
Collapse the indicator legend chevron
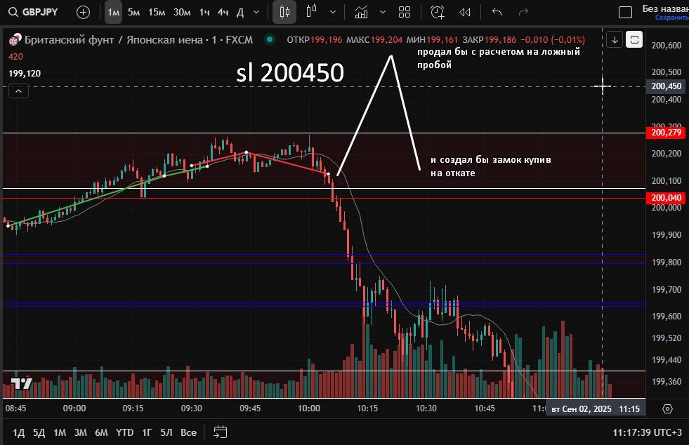18,90
